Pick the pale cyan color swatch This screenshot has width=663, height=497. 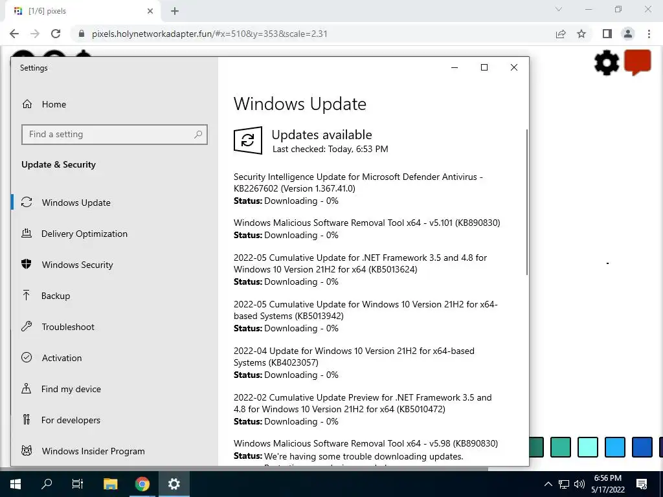click(587, 447)
